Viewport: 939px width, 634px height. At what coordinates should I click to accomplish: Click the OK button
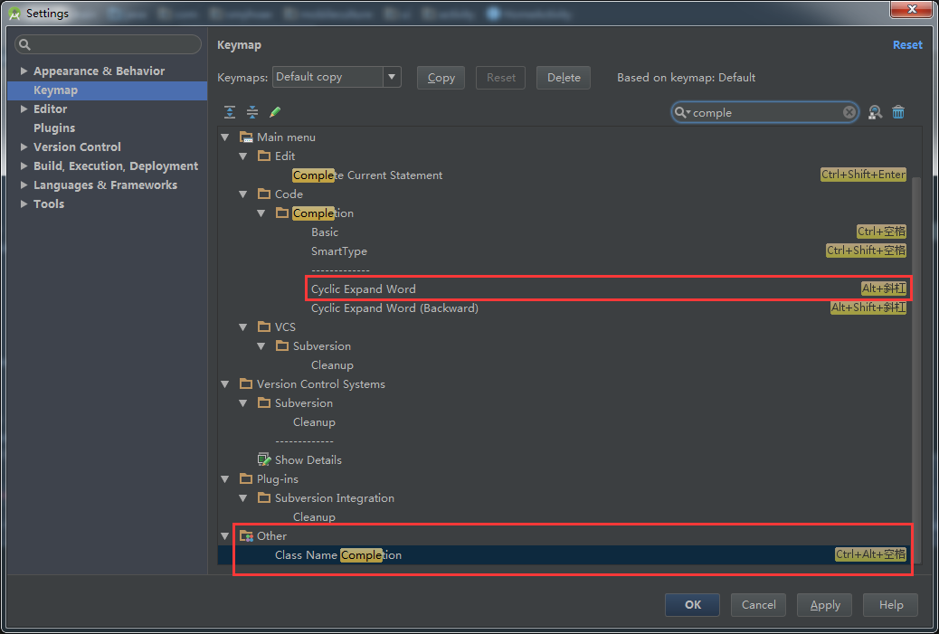[x=692, y=605]
